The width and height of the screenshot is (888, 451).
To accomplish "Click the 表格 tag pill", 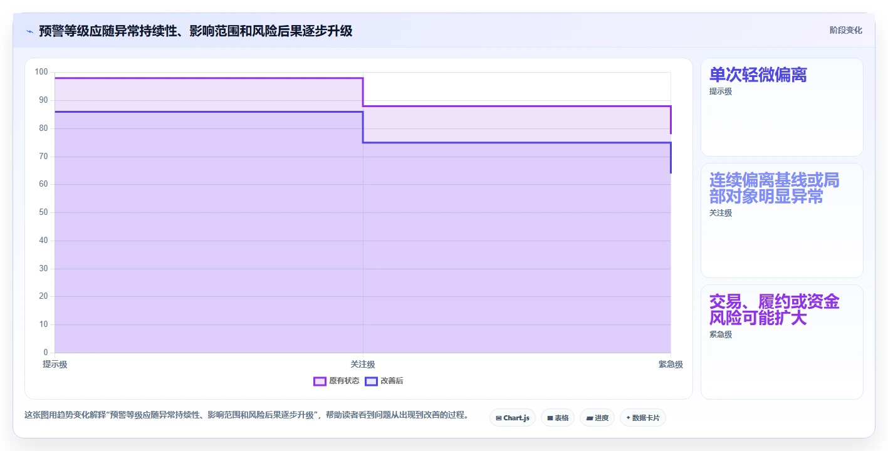I will point(558,418).
